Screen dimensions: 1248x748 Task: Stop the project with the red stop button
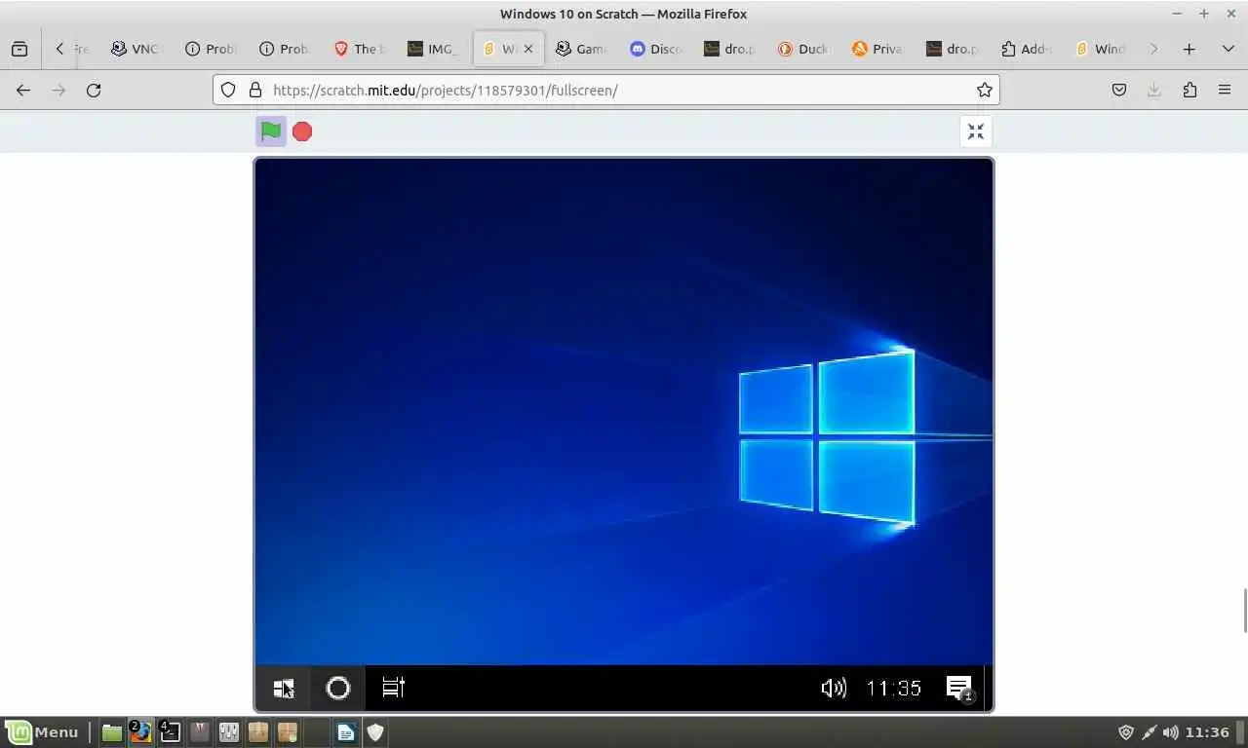tap(302, 131)
